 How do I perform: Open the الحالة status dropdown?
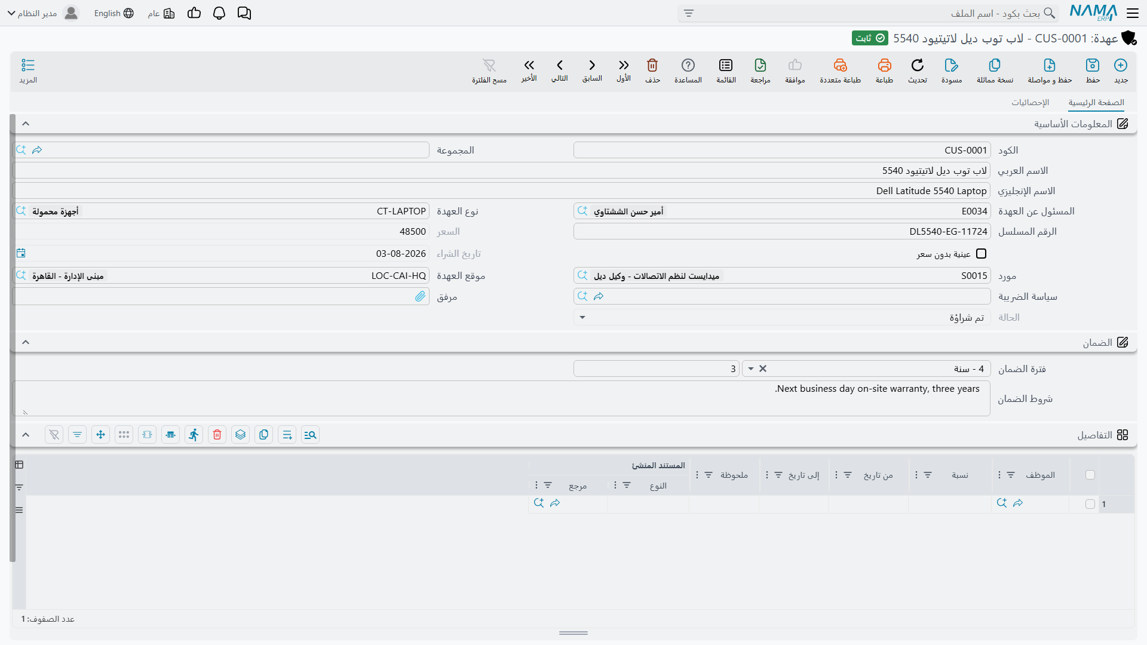(582, 317)
